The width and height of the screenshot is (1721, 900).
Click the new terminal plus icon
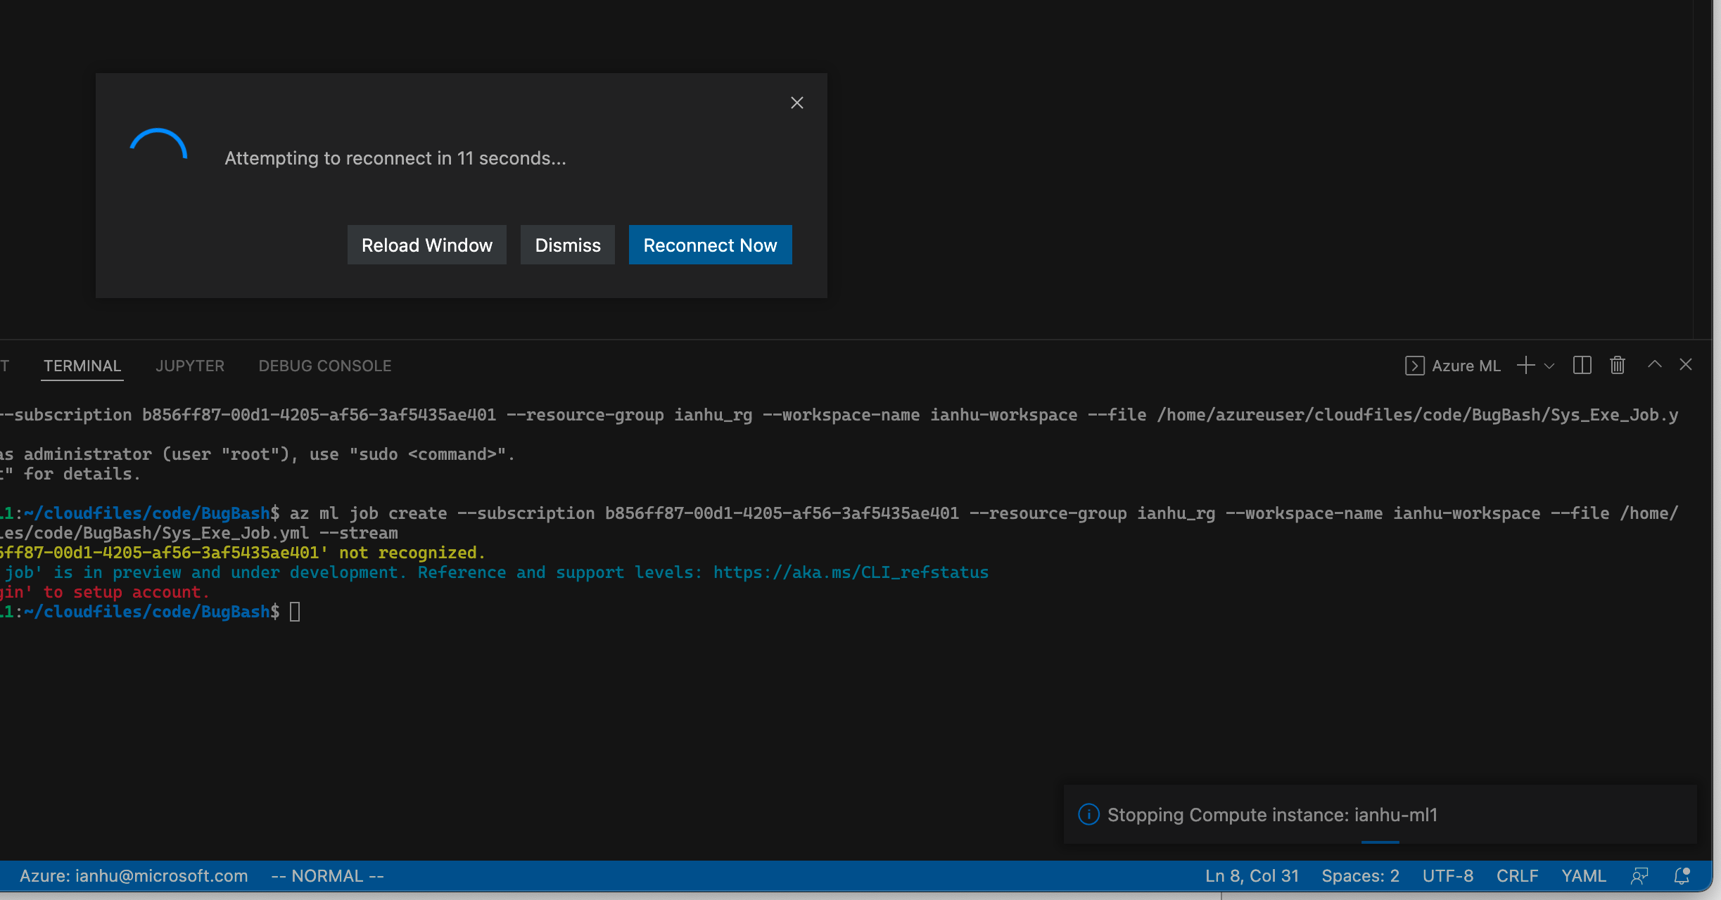(1525, 366)
